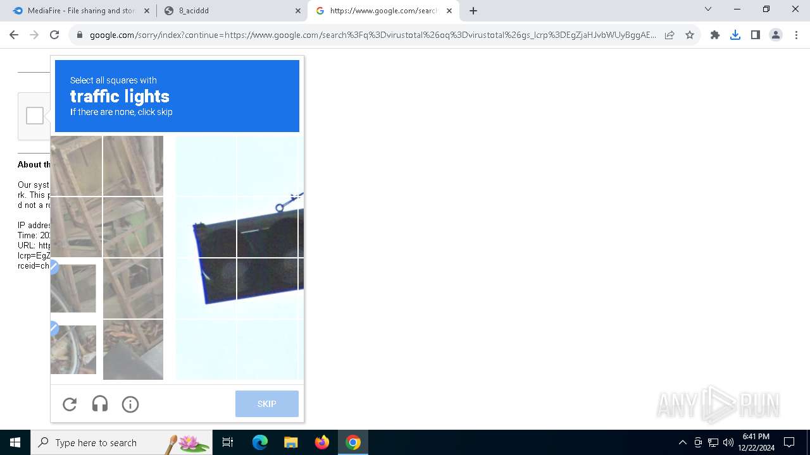Open File Explorer from taskbar
The width and height of the screenshot is (810, 455).
pyautogui.click(x=290, y=442)
